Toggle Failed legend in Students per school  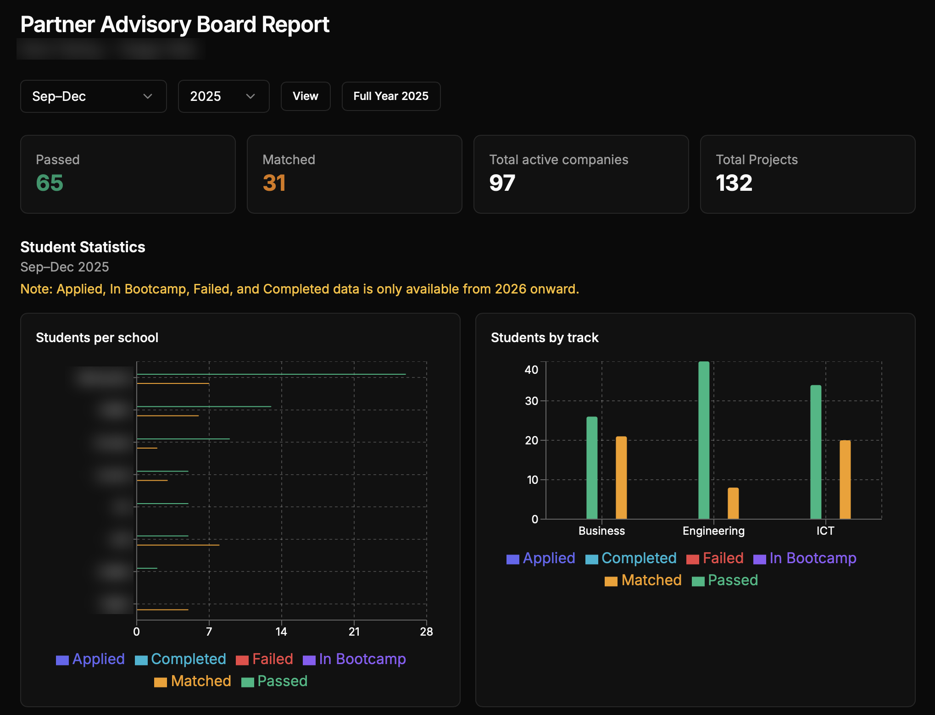coord(265,659)
